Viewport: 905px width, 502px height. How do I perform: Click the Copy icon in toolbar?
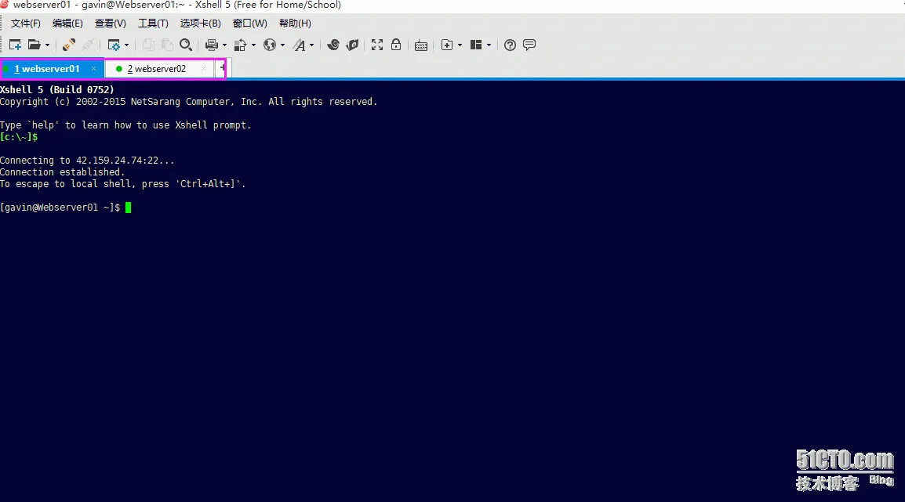pyautogui.click(x=148, y=45)
